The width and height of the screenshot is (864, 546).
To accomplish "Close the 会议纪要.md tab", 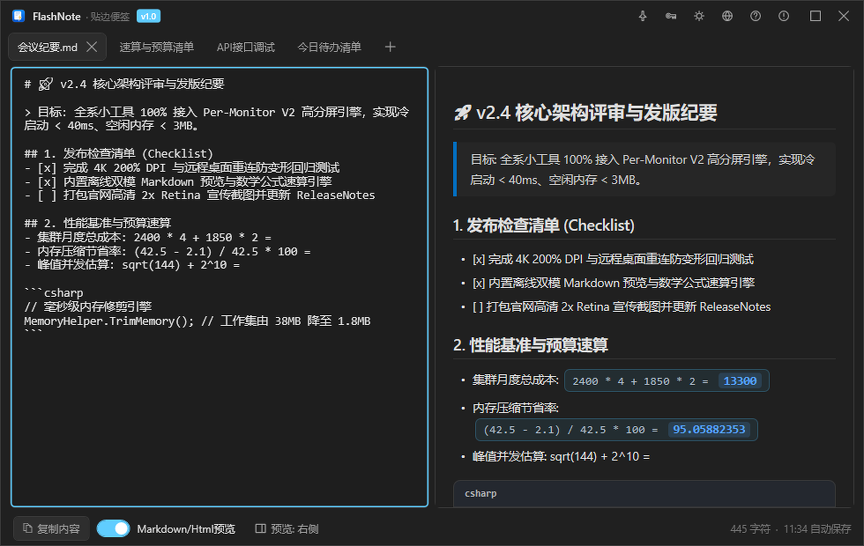I will (x=92, y=47).
